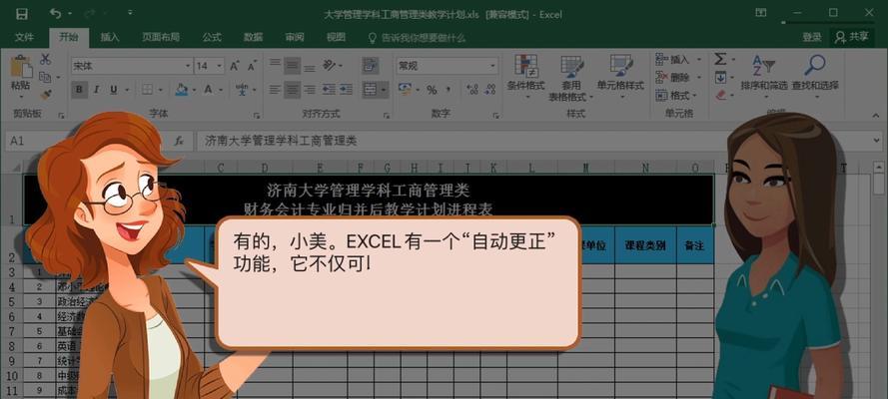Click the Insert Function fx icon
Screen dimensions: 888x399
coord(179,141)
